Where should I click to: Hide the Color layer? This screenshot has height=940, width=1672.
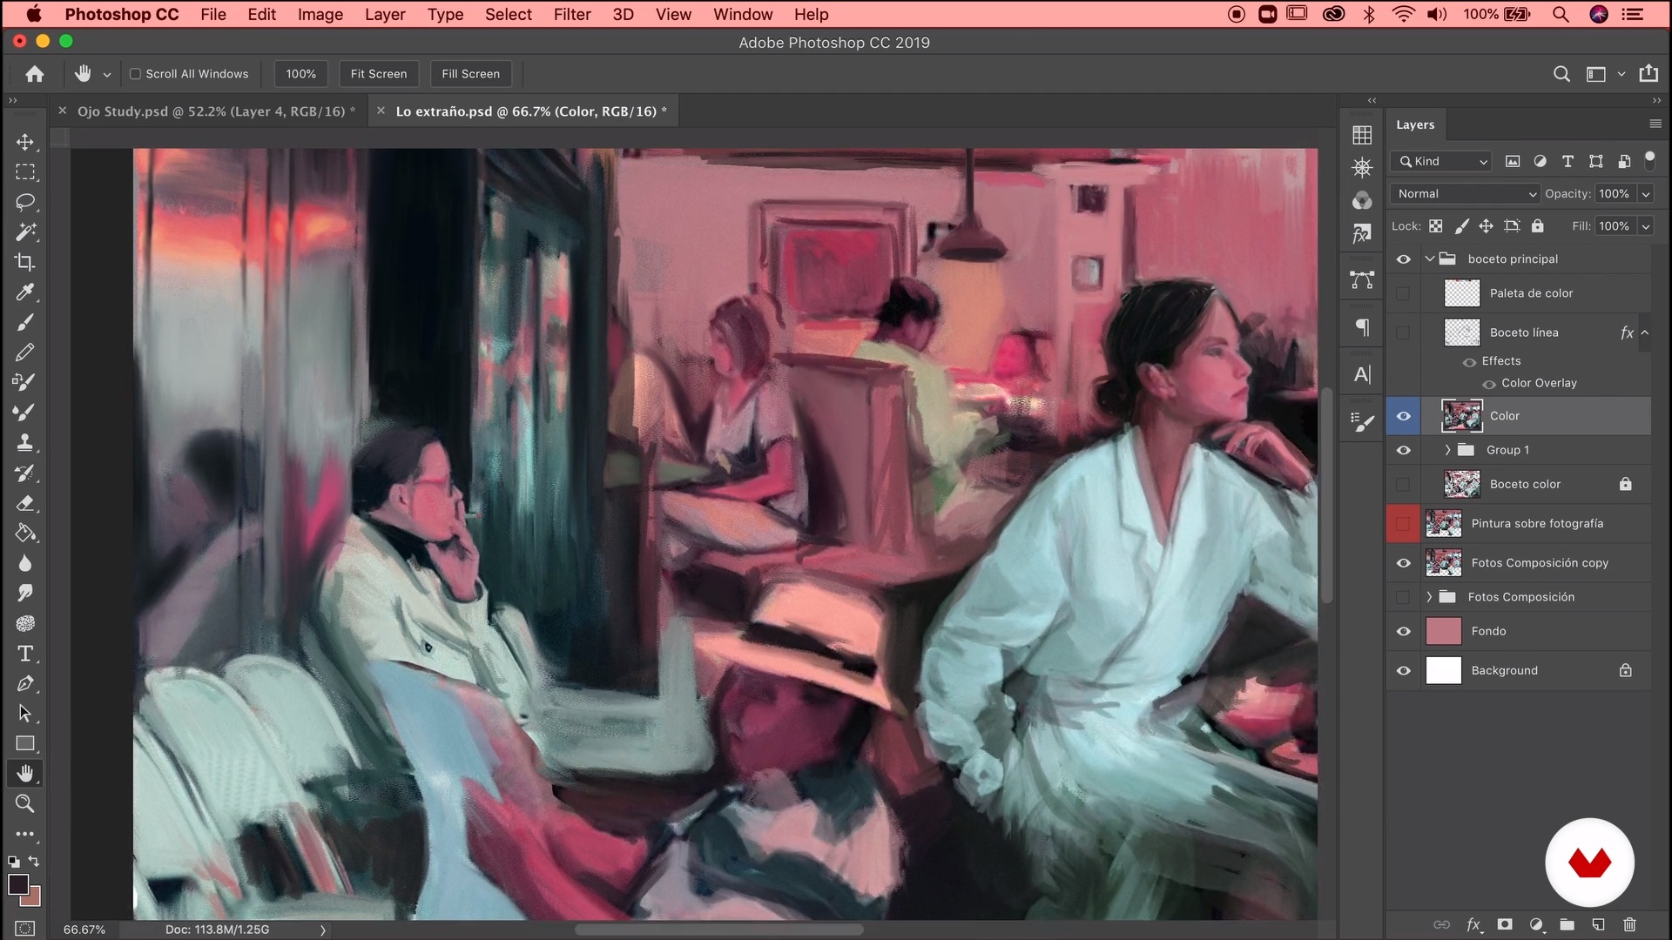(x=1403, y=416)
